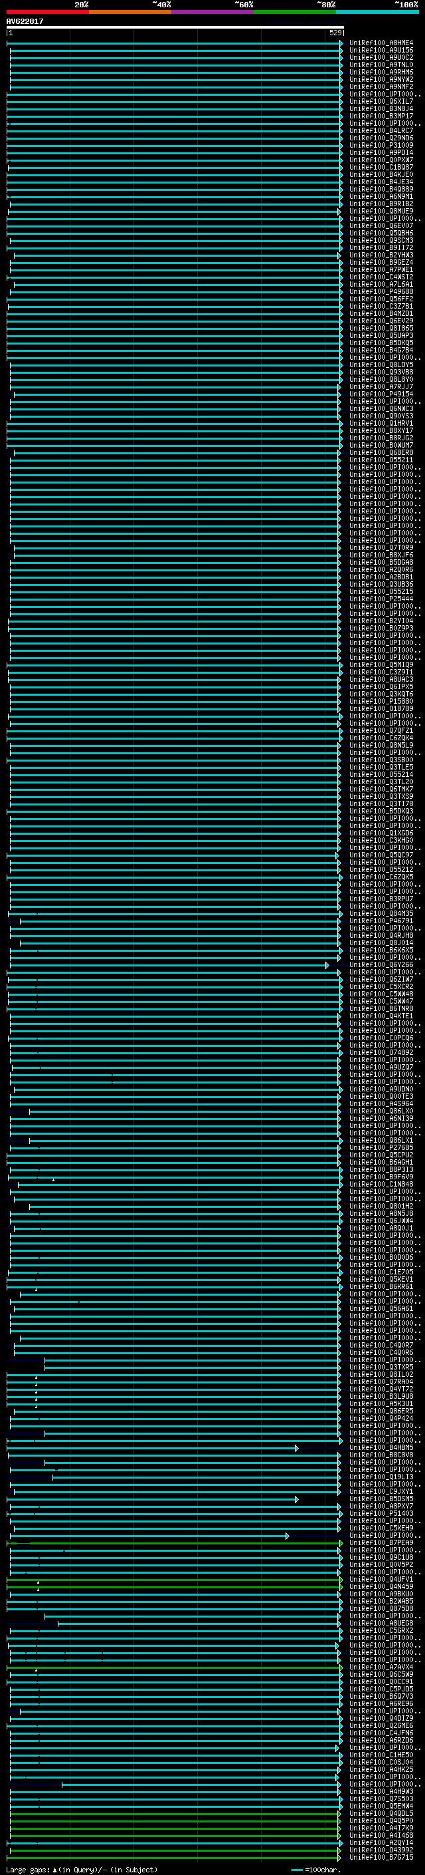Select label UniRef100_Q801H2
Image resolution: width=425 pixels, height=1875 pixels.
(381, 1206)
